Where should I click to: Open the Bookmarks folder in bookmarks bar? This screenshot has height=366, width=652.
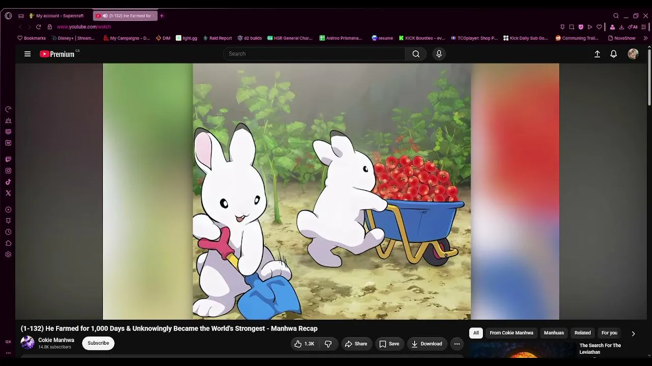32,38
